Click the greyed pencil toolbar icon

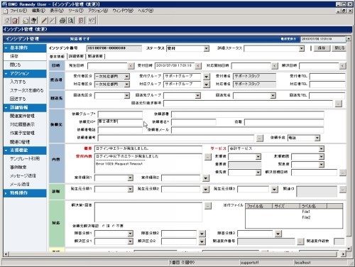[x=53, y=21]
